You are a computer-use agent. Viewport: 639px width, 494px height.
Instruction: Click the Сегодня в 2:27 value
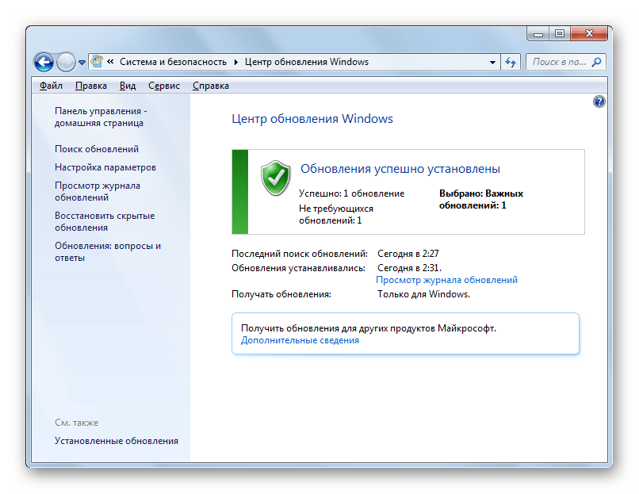[x=408, y=254]
